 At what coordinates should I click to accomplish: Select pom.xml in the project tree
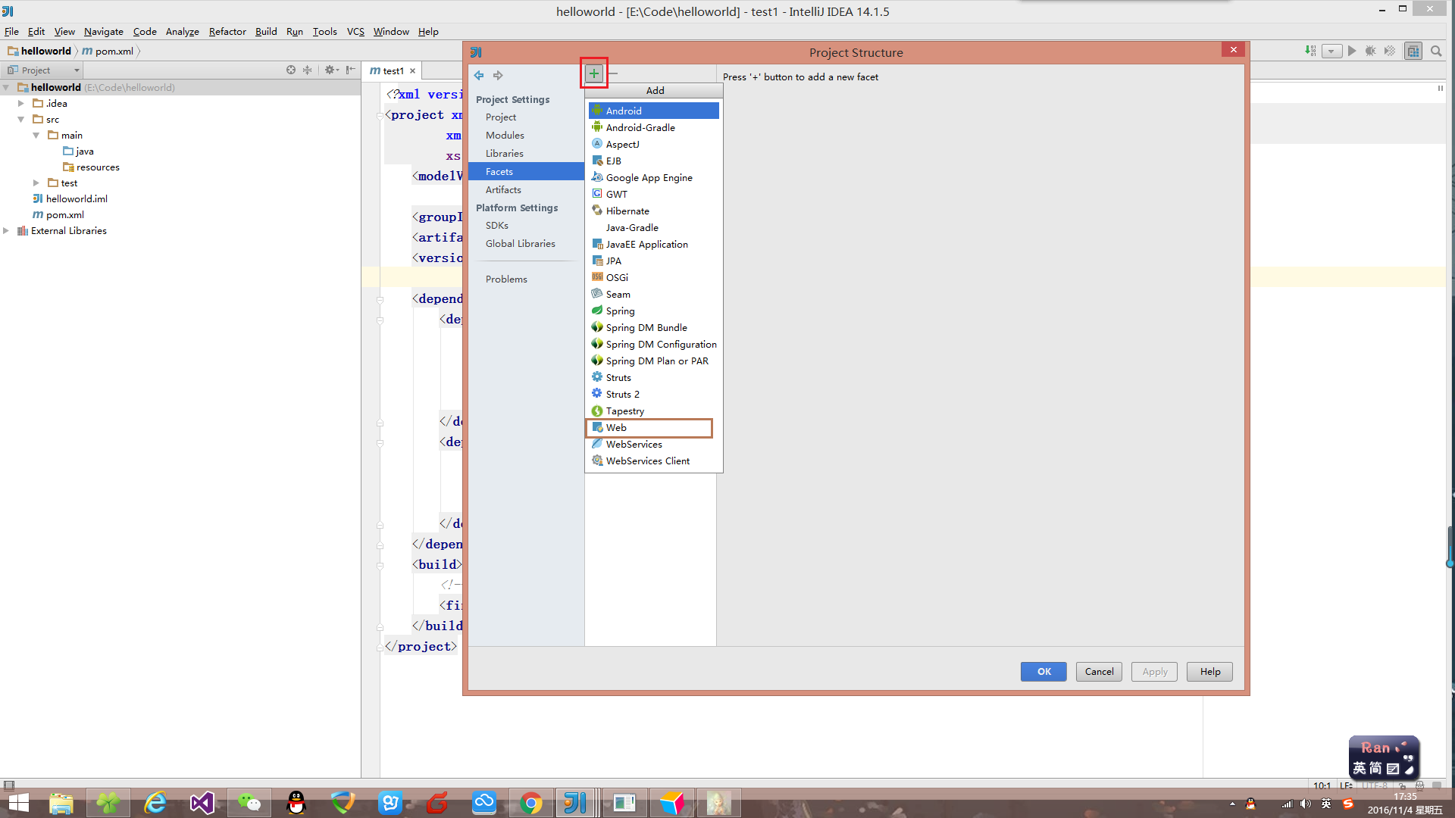point(58,215)
